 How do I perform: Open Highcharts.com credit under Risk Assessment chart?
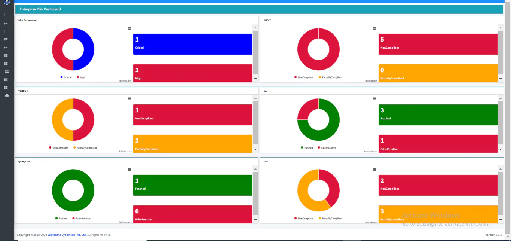click(x=125, y=80)
